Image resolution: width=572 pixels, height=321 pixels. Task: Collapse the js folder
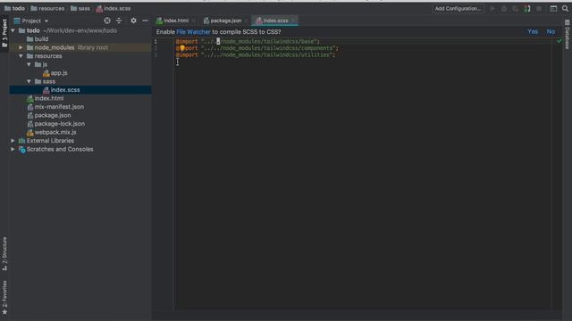(29, 64)
